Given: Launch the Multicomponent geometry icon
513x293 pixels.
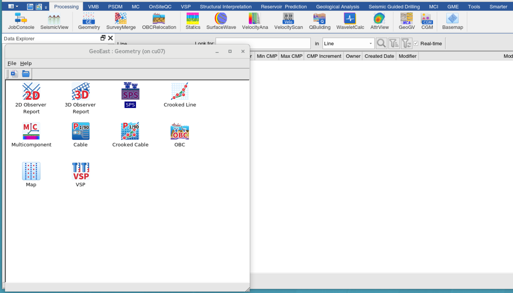Looking at the screenshot, I should click(x=31, y=131).
